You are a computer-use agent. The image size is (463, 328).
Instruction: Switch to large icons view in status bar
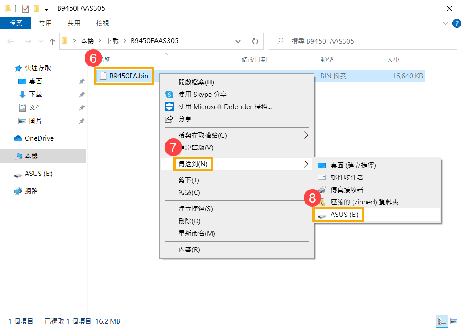point(455,321)
